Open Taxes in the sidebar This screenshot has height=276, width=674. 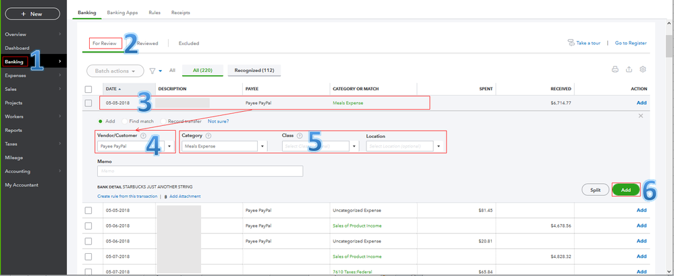[11, 144]
